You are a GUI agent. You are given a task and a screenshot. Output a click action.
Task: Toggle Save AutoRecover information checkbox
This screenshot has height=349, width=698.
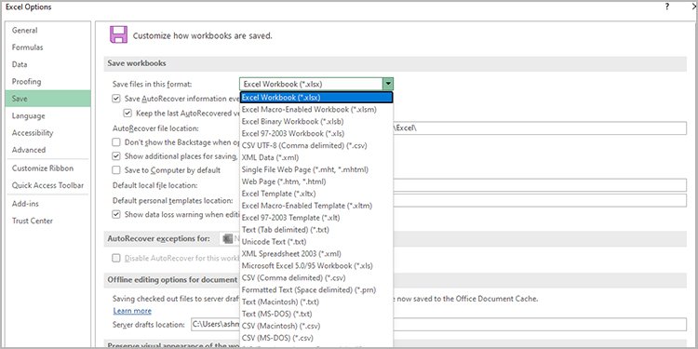click(116, 99)
